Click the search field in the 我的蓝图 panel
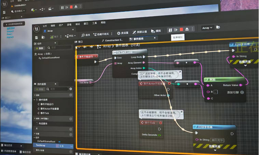259x155 pixels. click(x=57, y=89)
